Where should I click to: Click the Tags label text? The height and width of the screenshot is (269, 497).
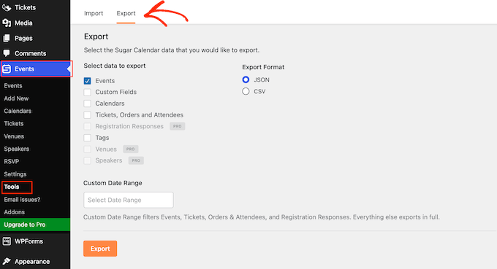point(102,138)
